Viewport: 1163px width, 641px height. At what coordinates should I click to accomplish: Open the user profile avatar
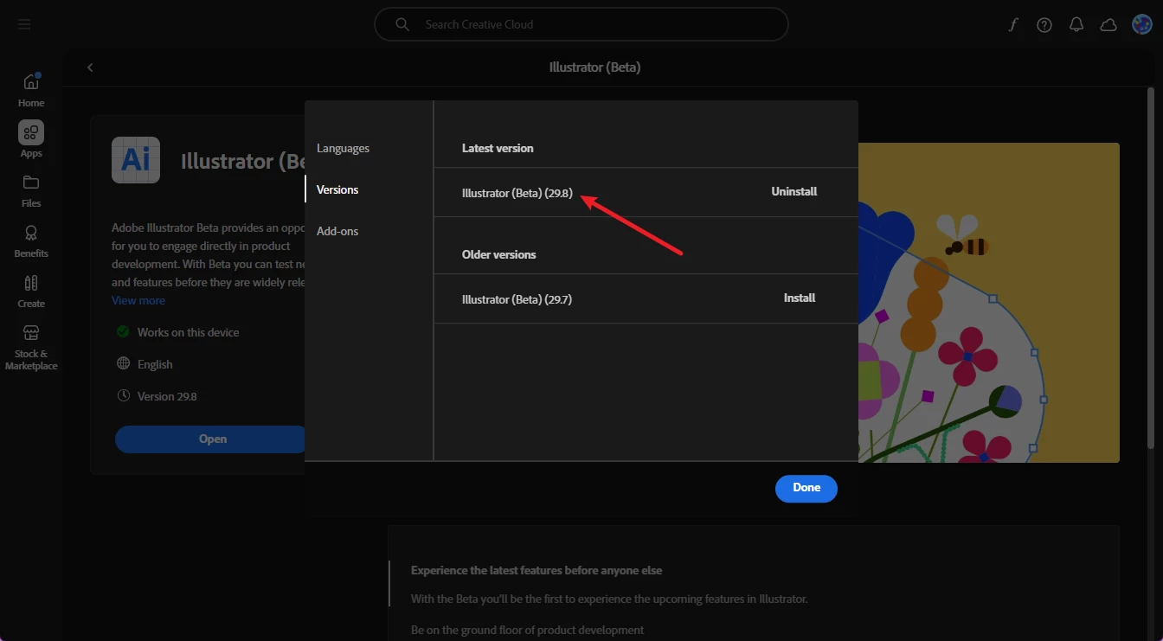click(x=1141, y=25)
